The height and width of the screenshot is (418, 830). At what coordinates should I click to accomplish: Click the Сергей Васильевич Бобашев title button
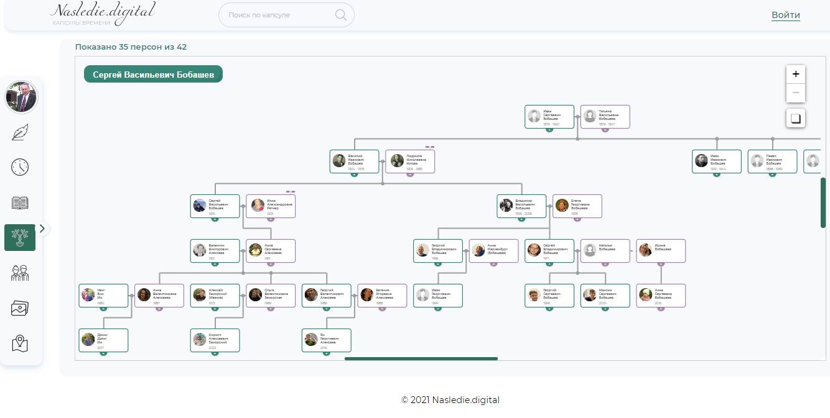[153, 75]
